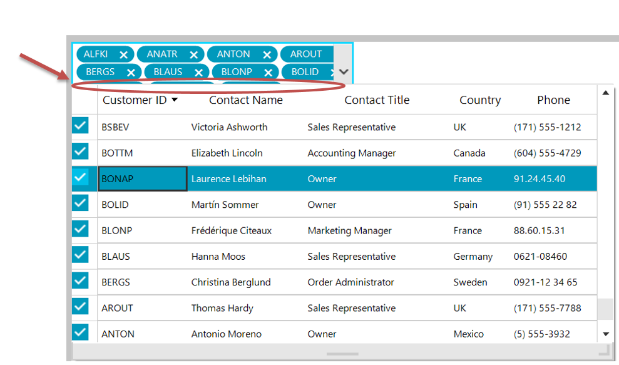The height and width of the screenshot is (365, 619).
Task: Click the BONAP customer ID cell
Action: pyautogui.click(x=142, y=179)
